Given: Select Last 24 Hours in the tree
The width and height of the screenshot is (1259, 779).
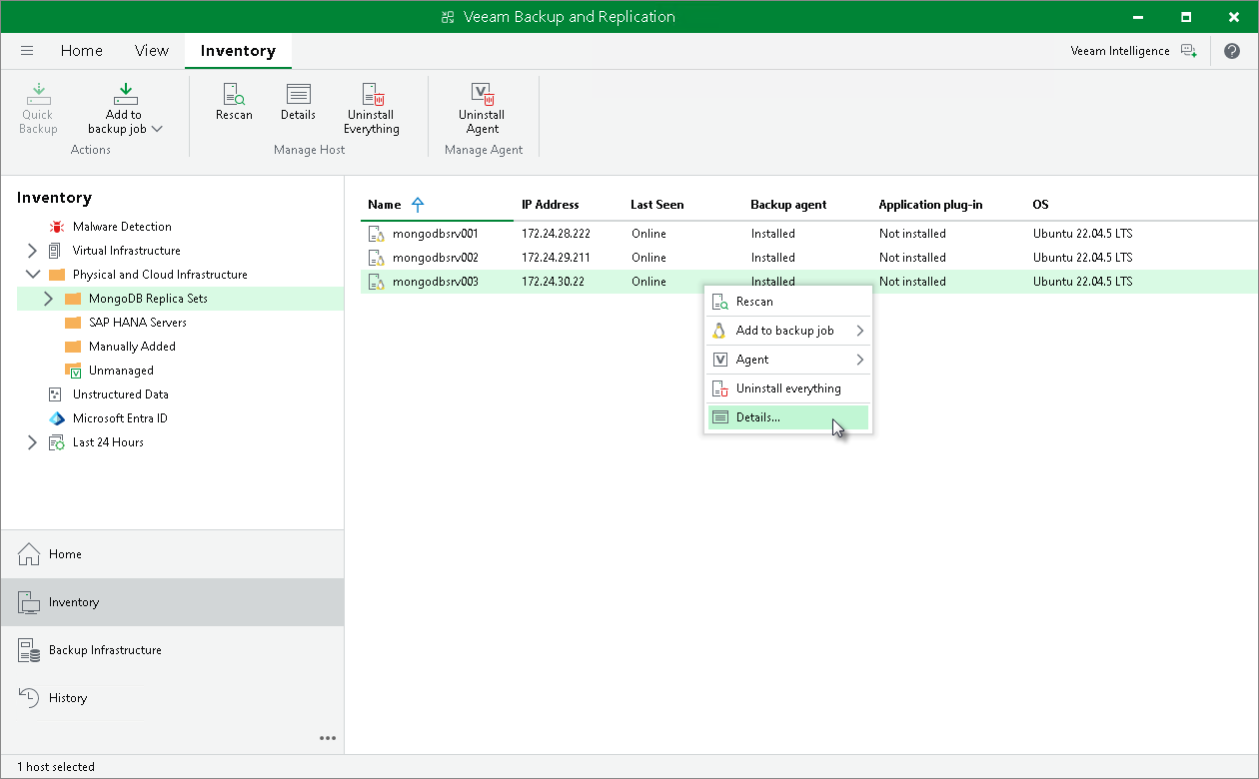Looking at the screenshot, I should pyautogui.click(x=108, y=442).
